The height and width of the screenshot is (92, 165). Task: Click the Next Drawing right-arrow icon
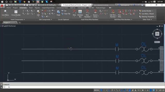pos(33,5)
